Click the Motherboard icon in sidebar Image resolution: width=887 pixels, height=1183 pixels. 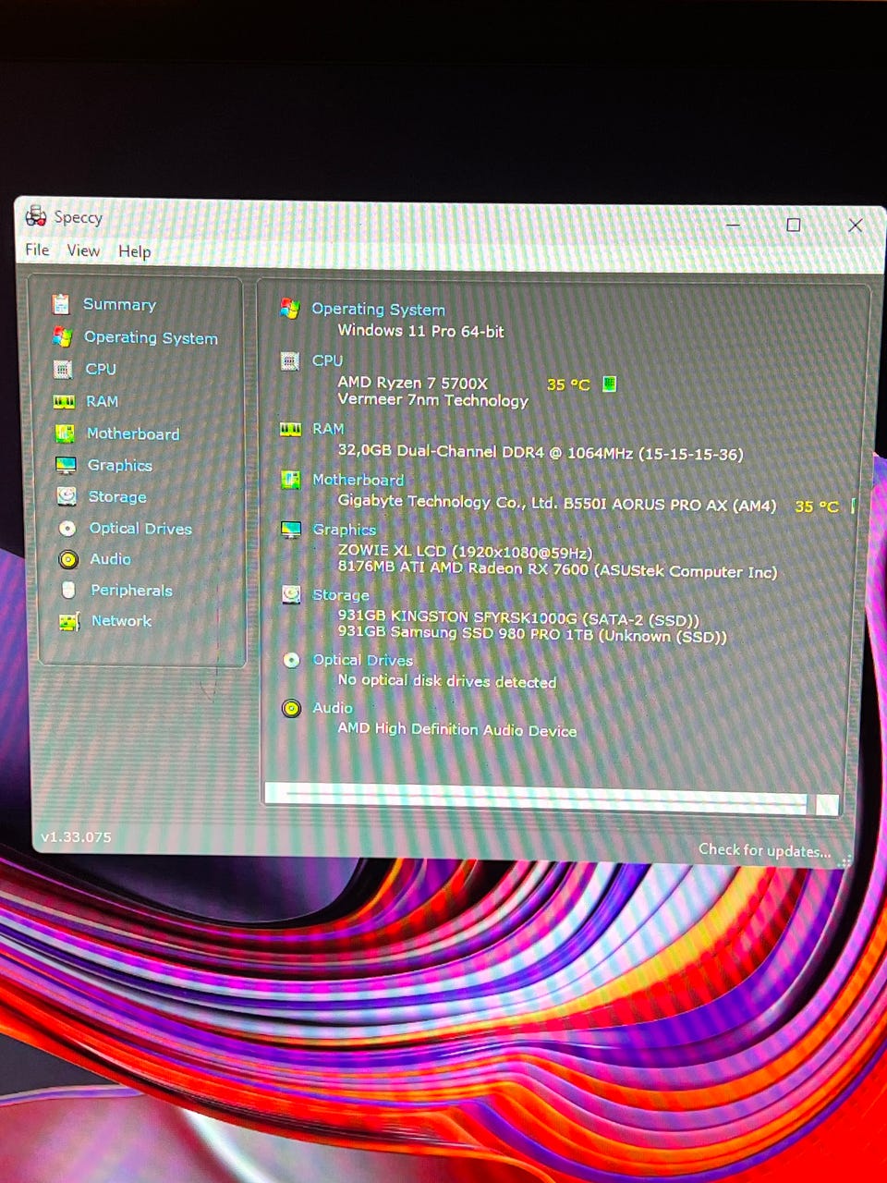tap(65, 433)
